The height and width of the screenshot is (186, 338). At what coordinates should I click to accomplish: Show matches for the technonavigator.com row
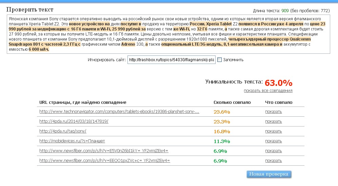[273, 112]
